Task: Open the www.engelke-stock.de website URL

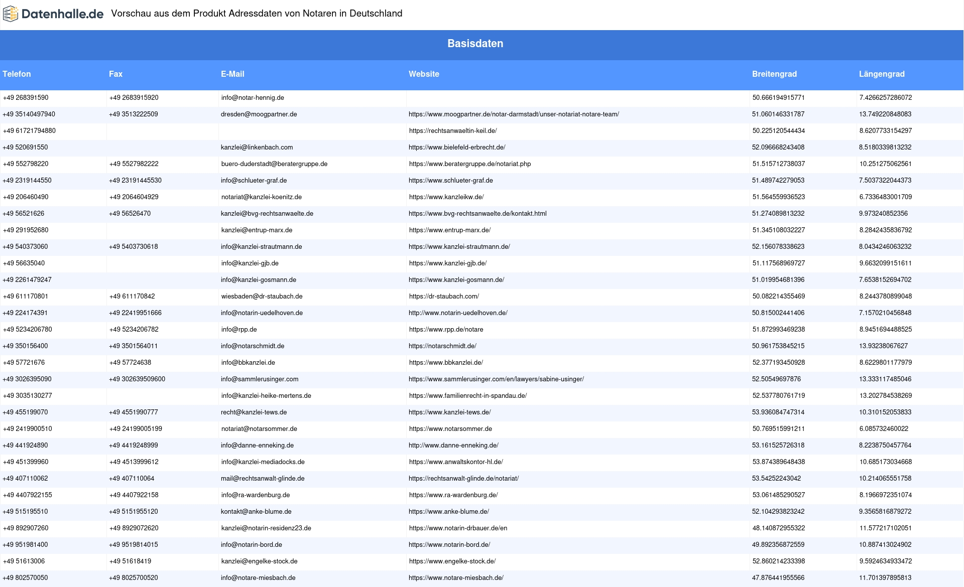Action: (x=452, y=561)
